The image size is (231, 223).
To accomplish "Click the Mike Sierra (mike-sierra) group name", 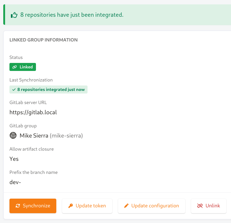I will coord(51,135).
